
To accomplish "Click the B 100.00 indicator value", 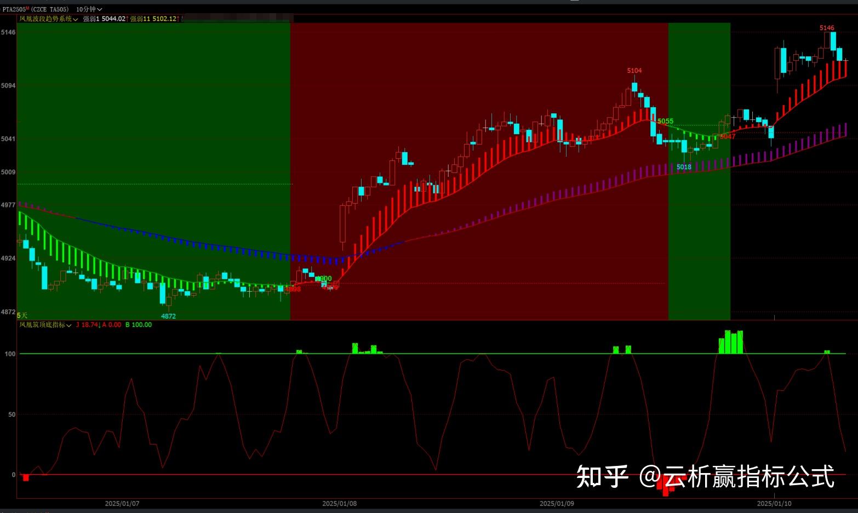I will point(139,325).
